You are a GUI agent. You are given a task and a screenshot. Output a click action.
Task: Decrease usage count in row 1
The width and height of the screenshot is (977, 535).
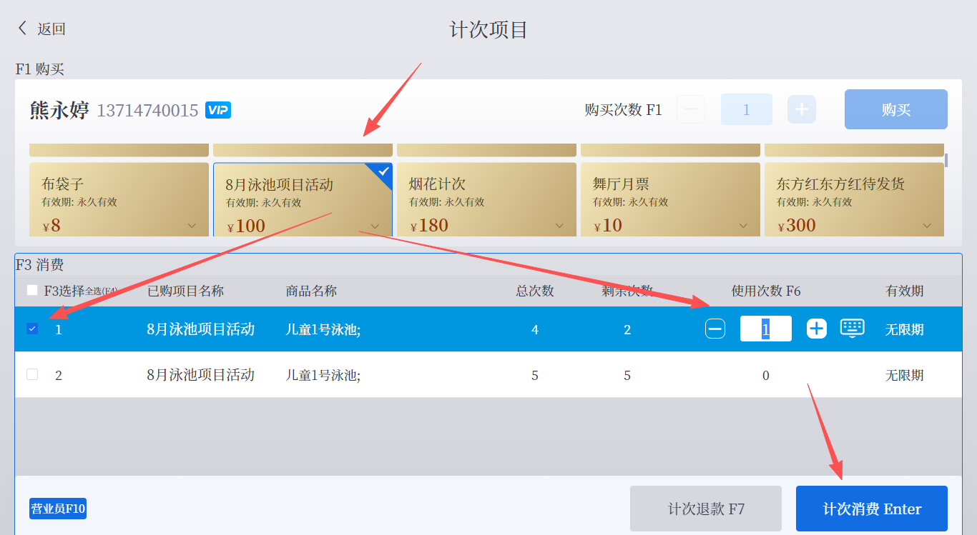point(715,329)
